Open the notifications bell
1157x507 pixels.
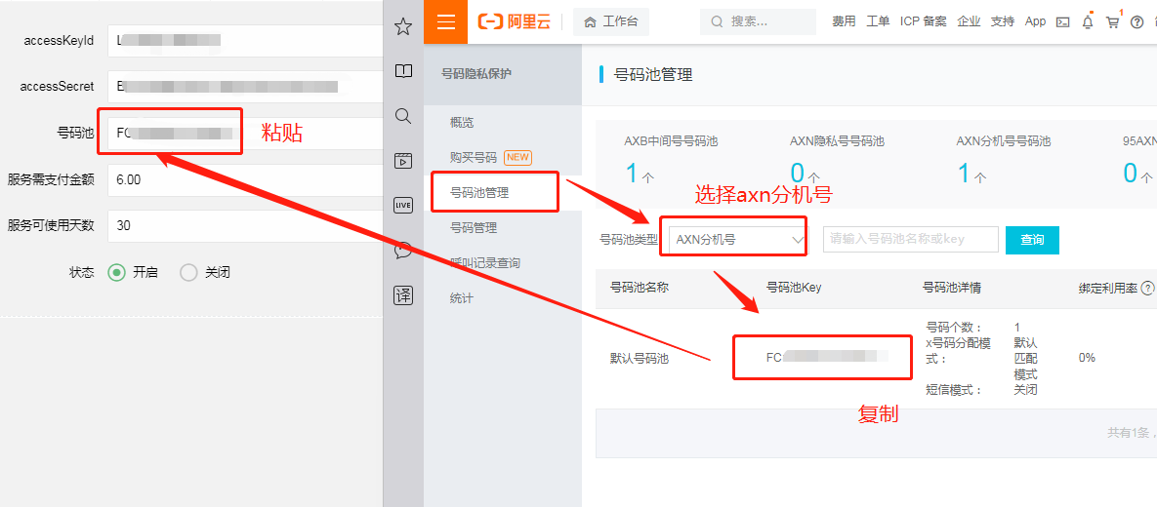1088,22
